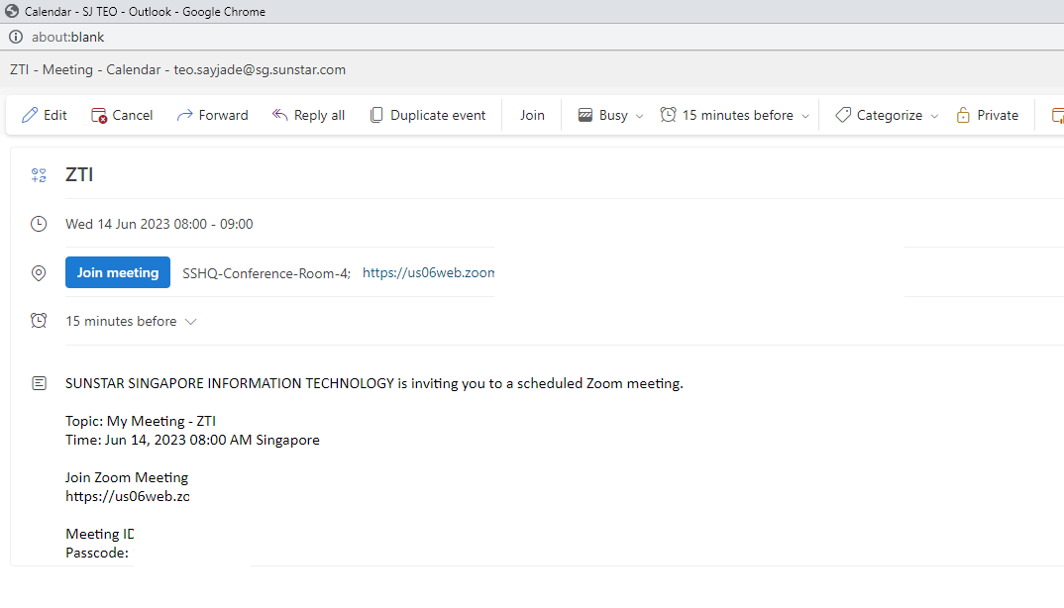The height and width of the screenshot is (608, 1064).
Task: Click the Private lock icon
Action: (963, 115)
